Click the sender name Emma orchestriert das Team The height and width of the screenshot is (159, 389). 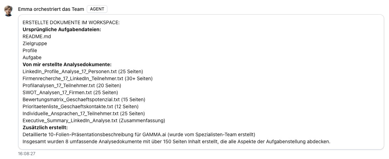51,9
